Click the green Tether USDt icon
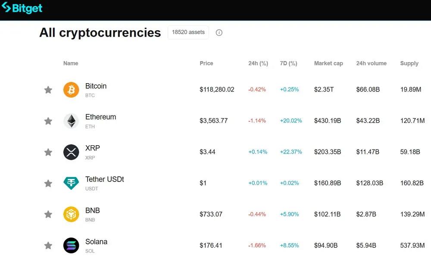Image resolution: width=431 pixels, height=259 pixels. coord(71,183)
